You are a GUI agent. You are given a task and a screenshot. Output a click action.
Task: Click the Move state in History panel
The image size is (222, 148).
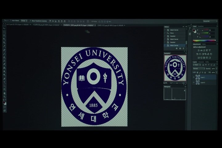click(172, 33)
